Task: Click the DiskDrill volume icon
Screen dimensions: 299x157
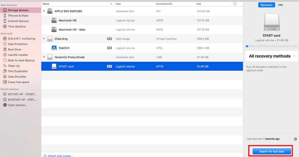Action: tap(54, 48)
